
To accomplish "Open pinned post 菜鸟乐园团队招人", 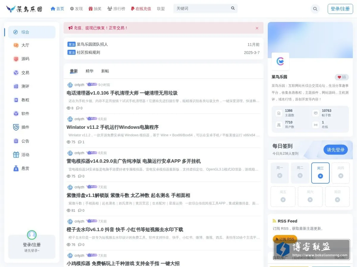I will (92, 44).
